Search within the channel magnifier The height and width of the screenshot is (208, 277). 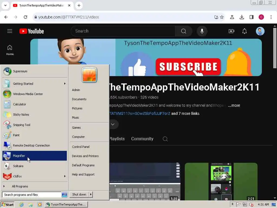pyautogui.click(x=165, y=139)
